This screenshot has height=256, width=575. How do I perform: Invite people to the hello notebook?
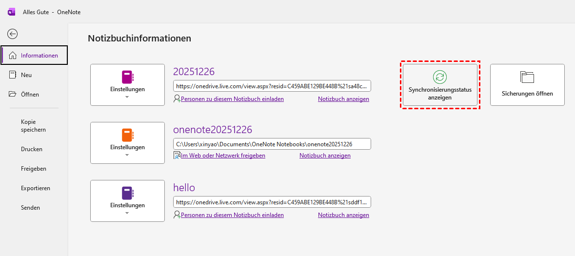pyautogui.click(x=232, y=215)
